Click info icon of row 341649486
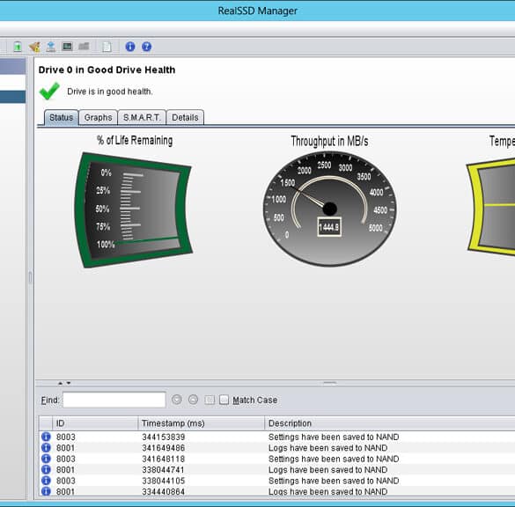 pyautogui.click(x=46, y=447)
